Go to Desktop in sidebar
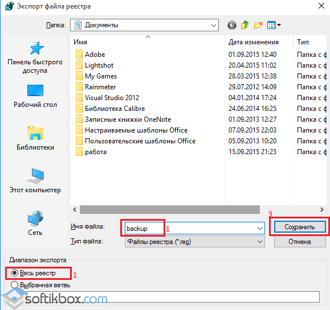Screen dimensions: 330x310 tap(35, 96)
